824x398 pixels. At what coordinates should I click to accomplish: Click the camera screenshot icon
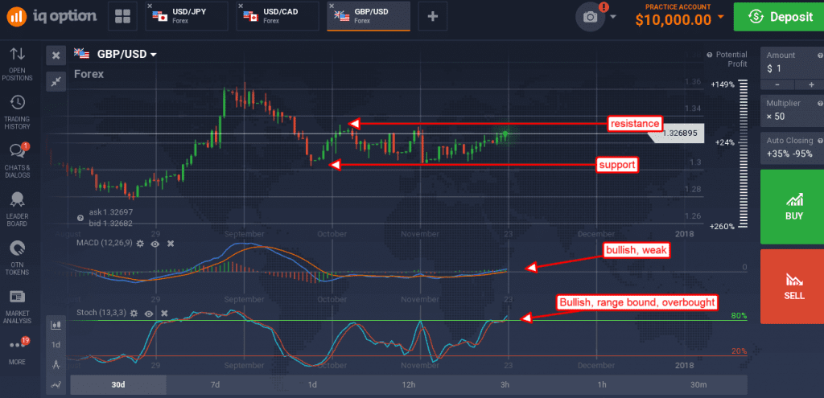click(590, 18)
